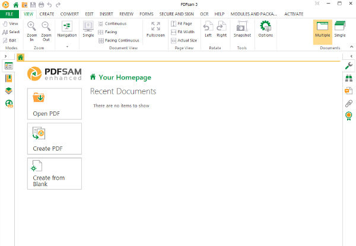This screenshot has width=356, height=246.
Task: Open the comments panel icon
Action: (x=349, y=91)
